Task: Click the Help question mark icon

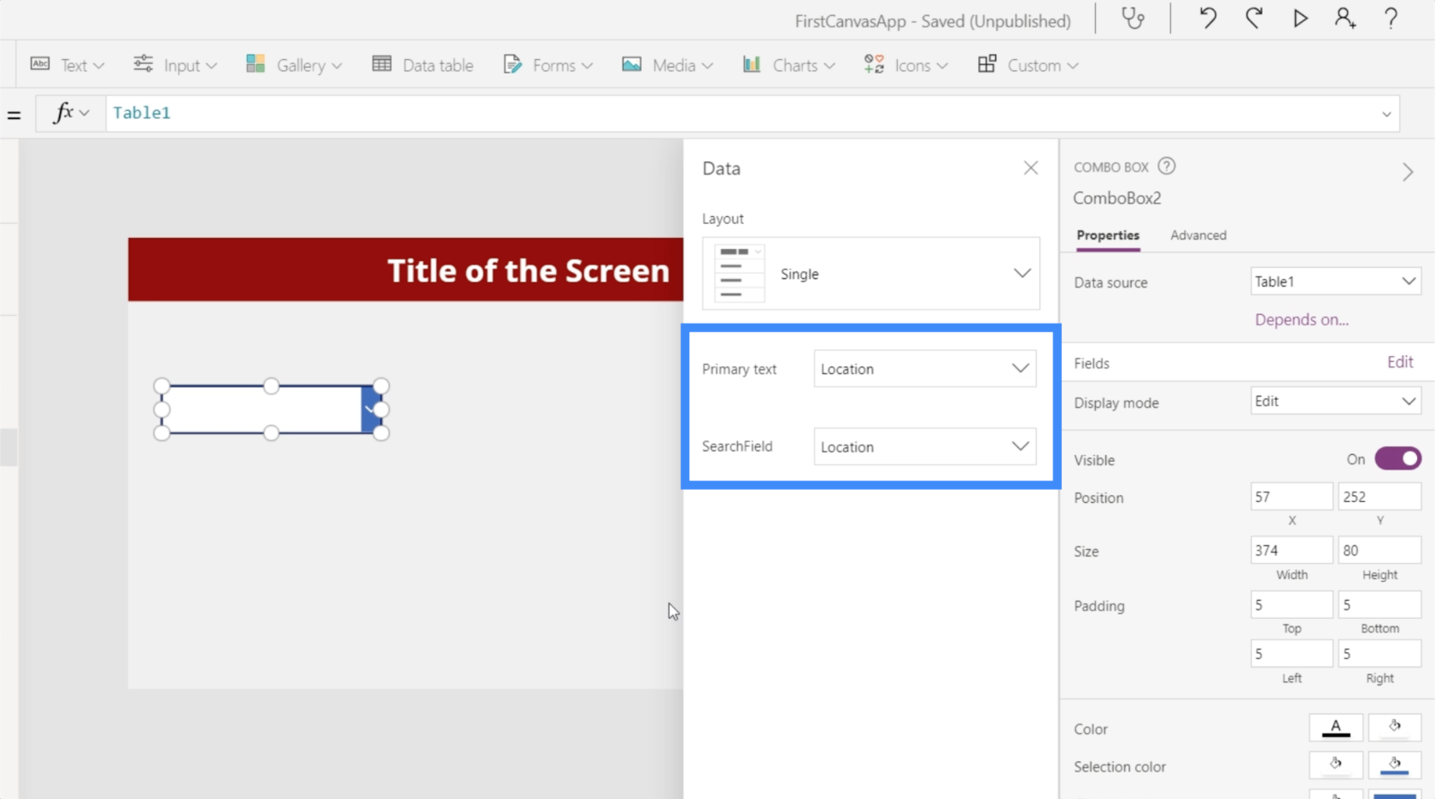Action: 1391,19
